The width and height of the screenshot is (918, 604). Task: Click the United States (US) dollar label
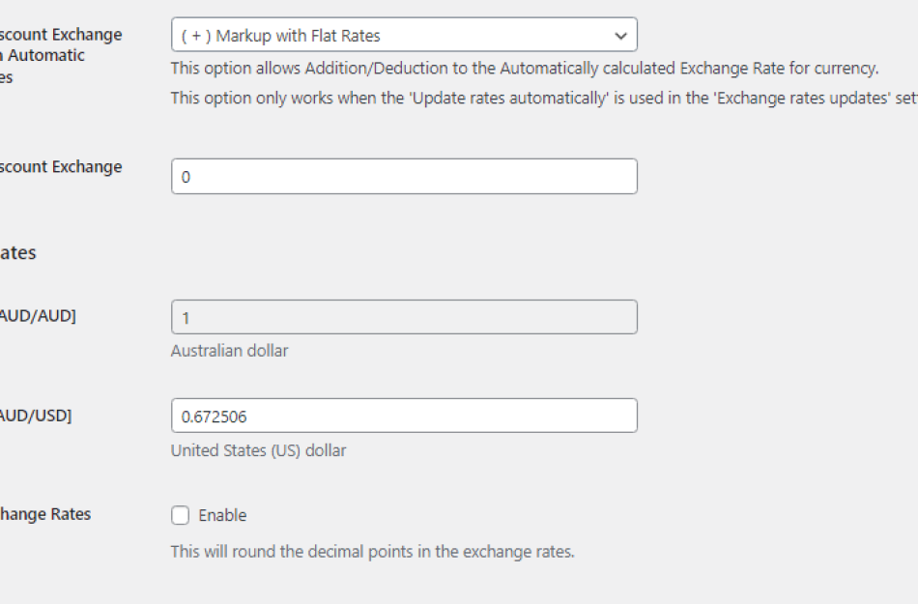(x=258, y=450)
